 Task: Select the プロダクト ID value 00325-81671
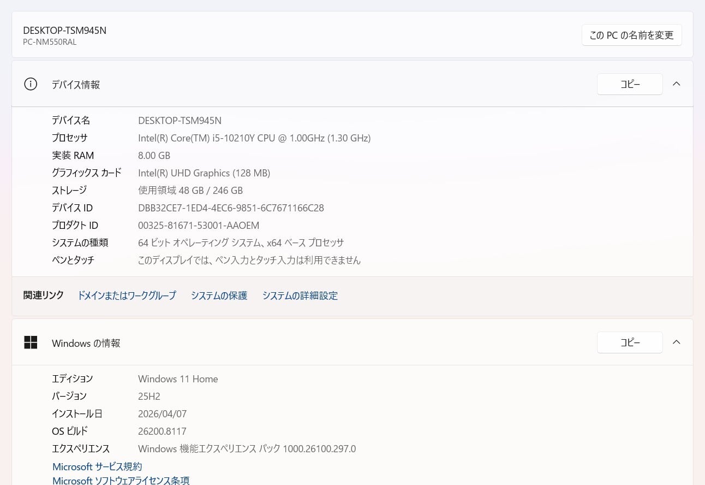point(199,226)
